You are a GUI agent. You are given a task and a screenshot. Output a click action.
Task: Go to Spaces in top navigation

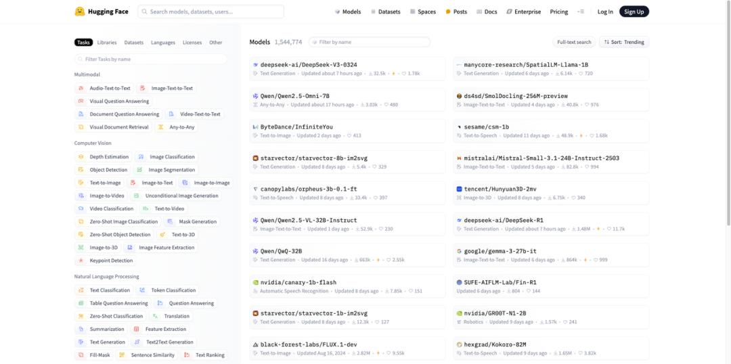pos(422,12)
